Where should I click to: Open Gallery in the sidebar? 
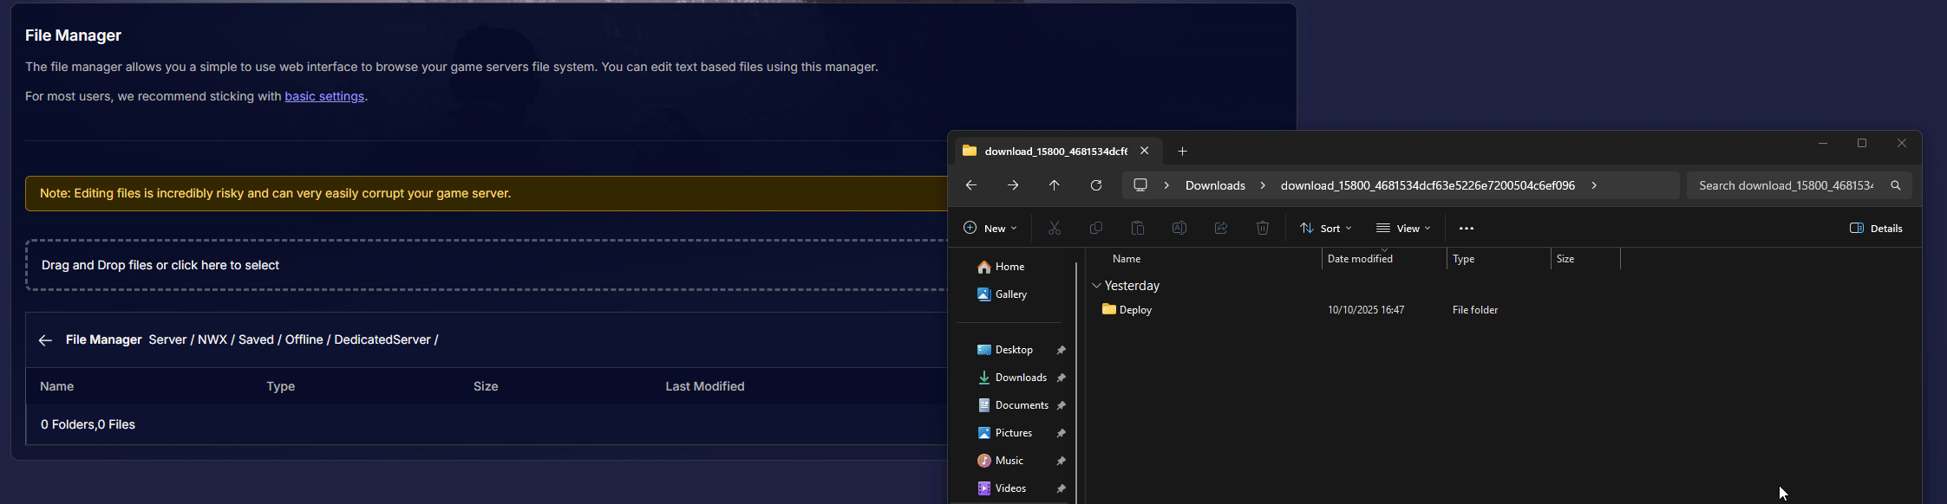pos(1010,294)
